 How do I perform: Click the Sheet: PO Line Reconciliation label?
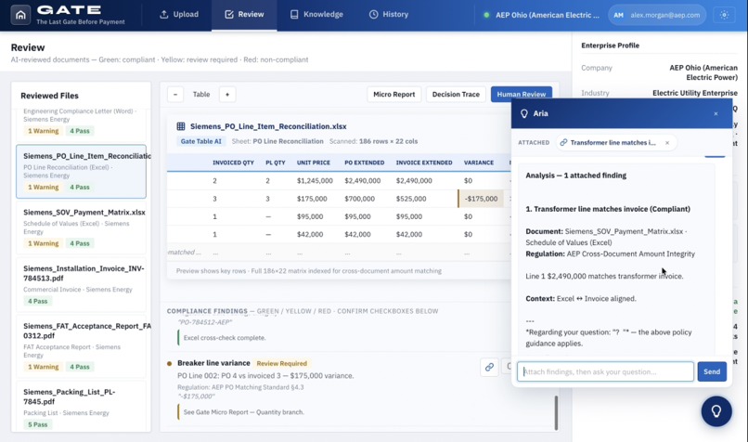277,141
